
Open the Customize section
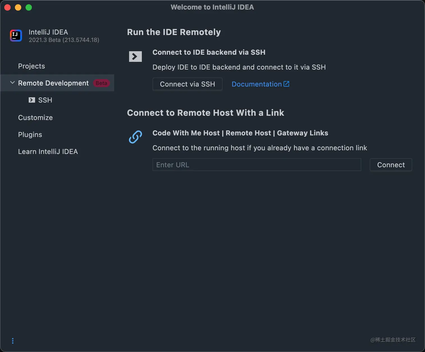coord(35,117)
